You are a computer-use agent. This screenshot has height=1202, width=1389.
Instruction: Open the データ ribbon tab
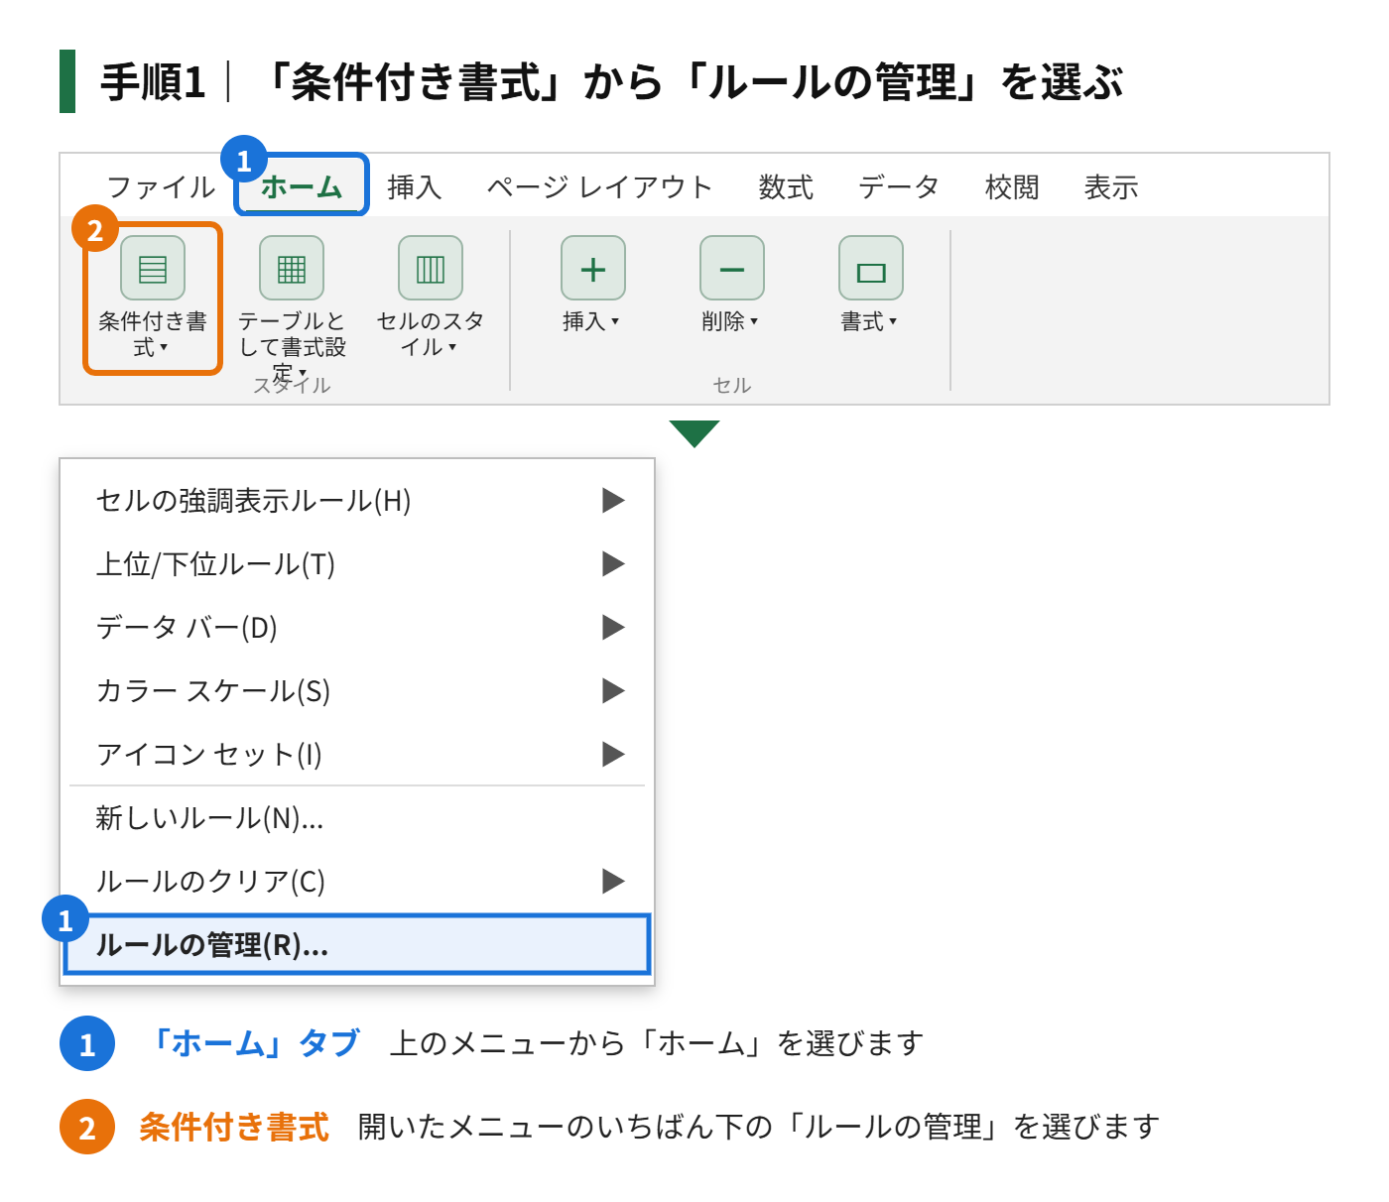(x=899, y=186)
